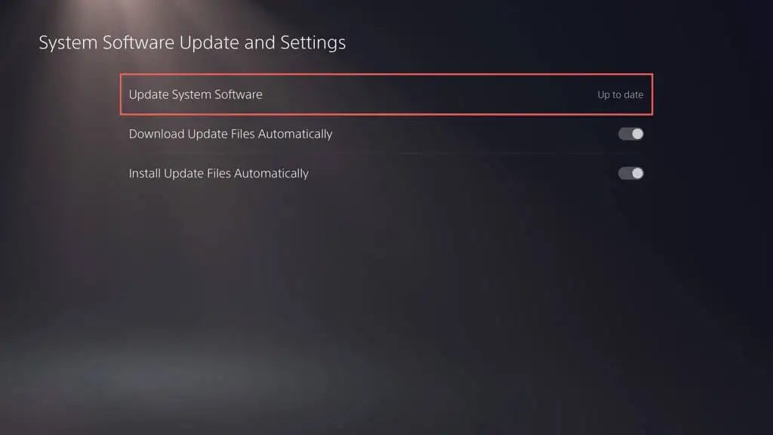The image size is (773, 435).
Task: Open the Update System Software option
Action: [x=386, y=94]
